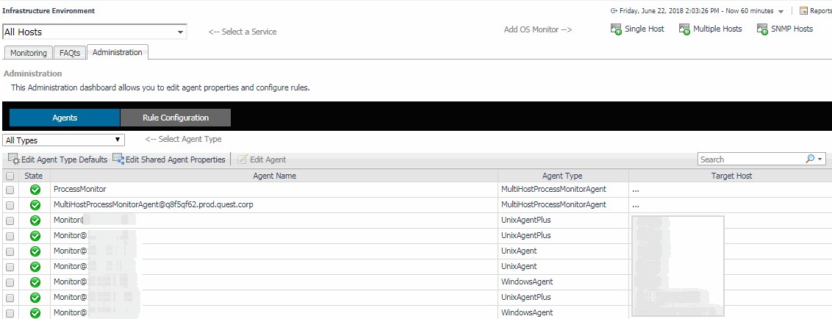Image resolution: width=832 pixels, height=319 pixels.
Task: Click the green state icon for ProcessMonitor
Action: 35,190
